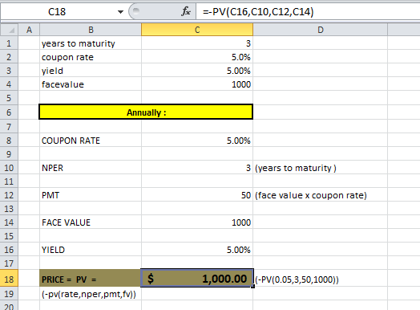Click cell C3 showing 5.00%
Screen dimensions: 420x310
pos(197,71)
